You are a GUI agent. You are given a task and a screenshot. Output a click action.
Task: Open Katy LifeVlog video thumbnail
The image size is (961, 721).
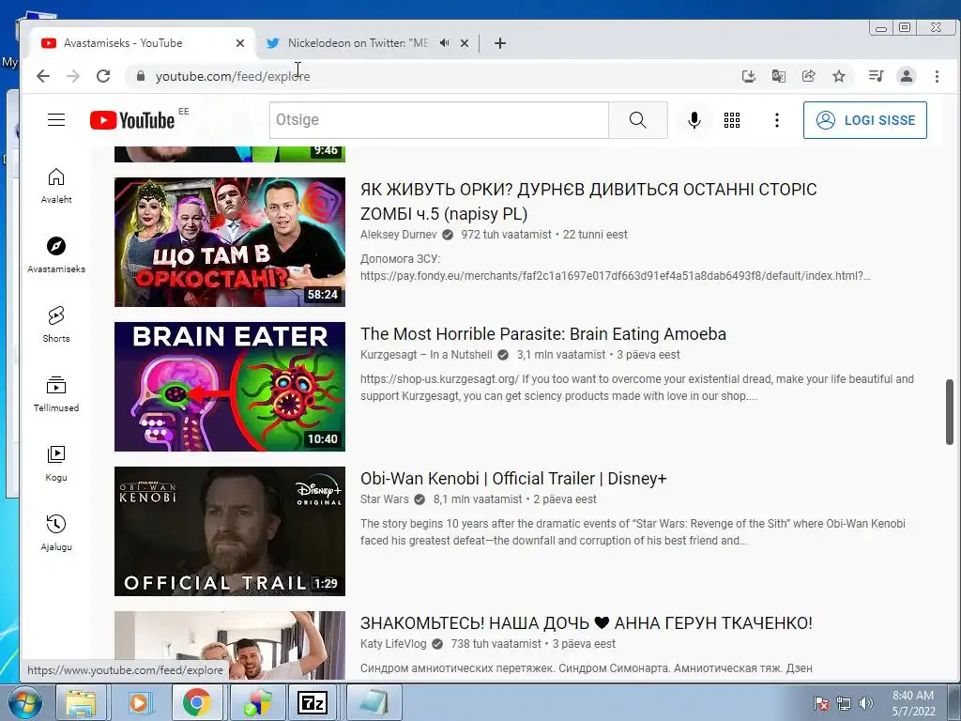pos(230,645)
